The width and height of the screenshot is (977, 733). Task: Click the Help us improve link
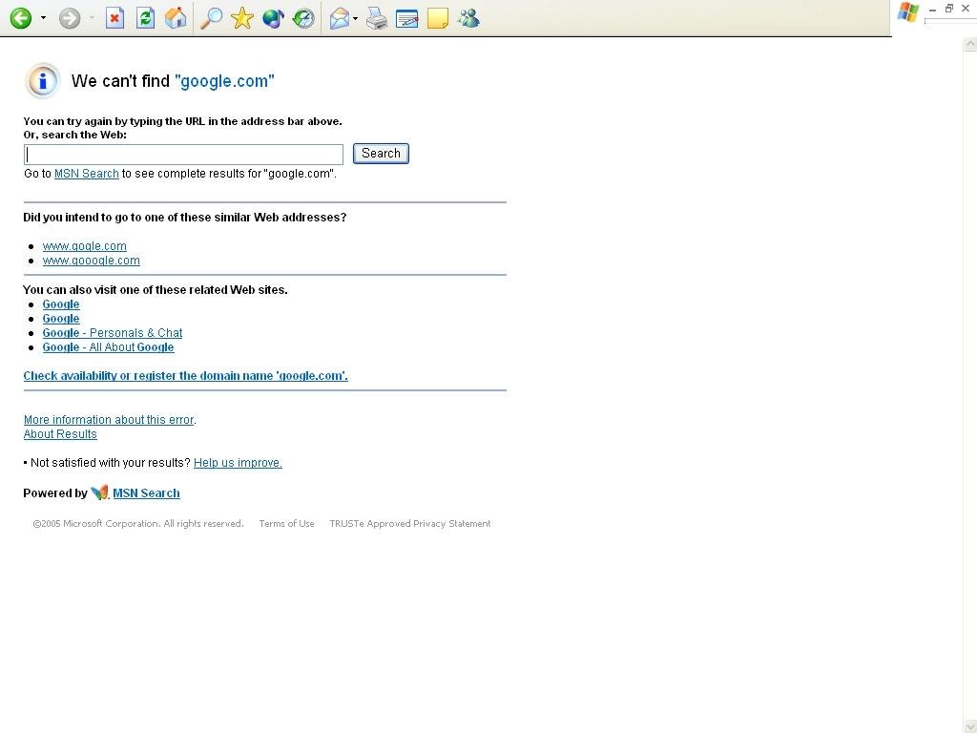coord(238,463)
